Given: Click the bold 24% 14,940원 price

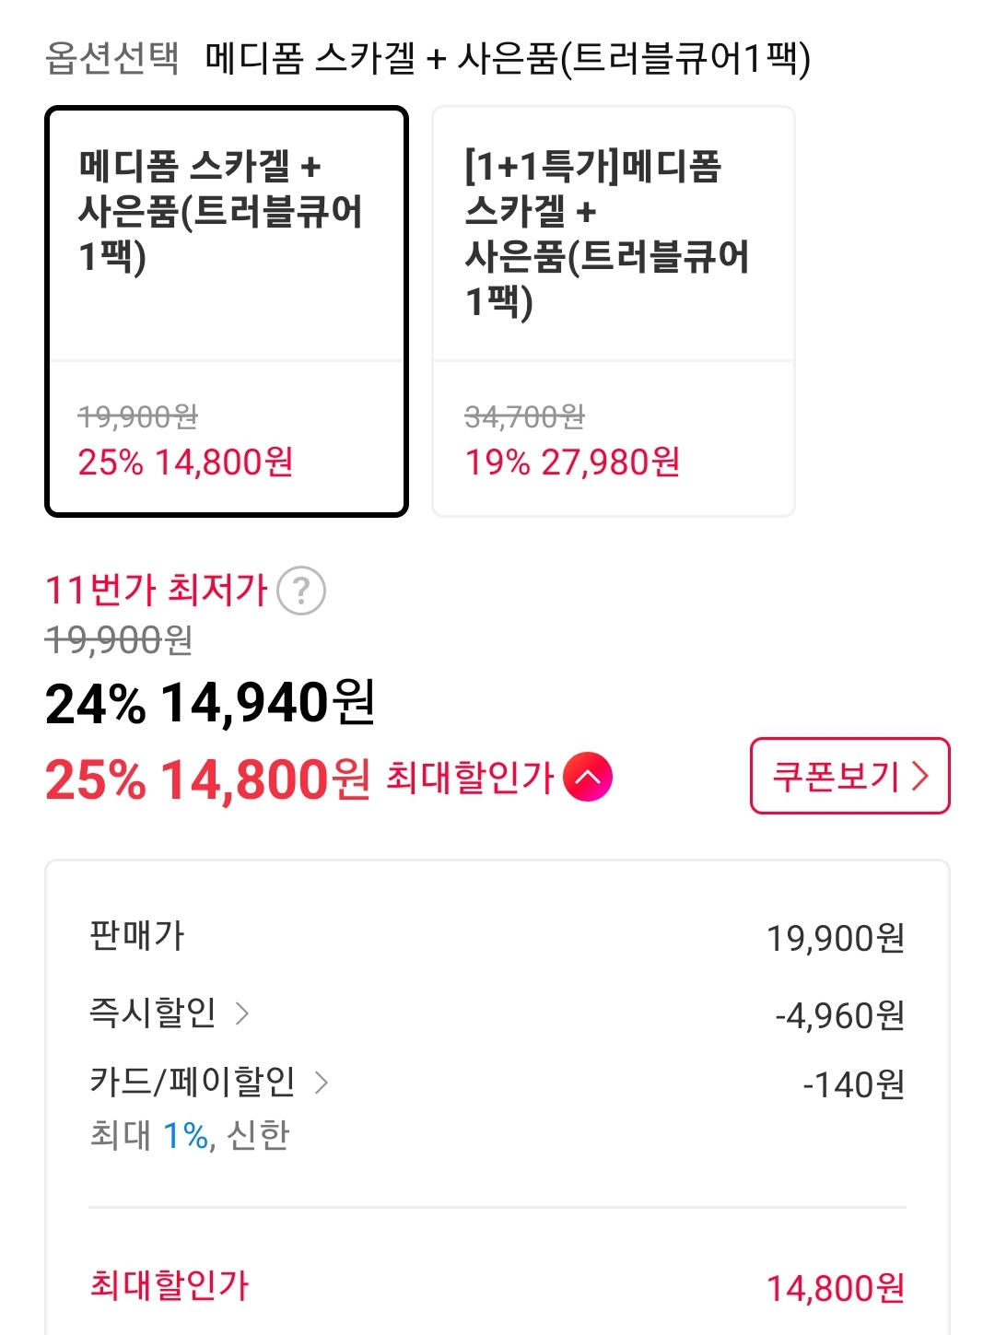Looking at the screenshot, I should tap(210, 704).
